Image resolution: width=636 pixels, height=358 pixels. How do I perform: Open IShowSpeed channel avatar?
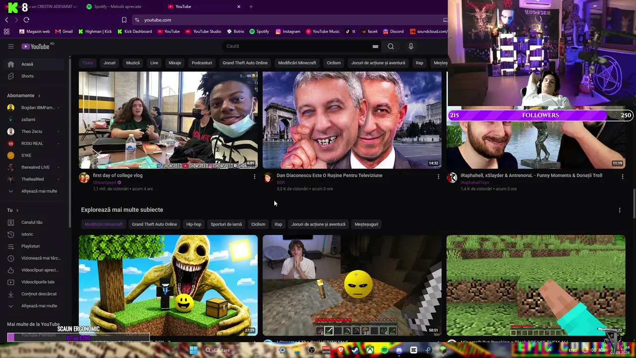(x=84, y=178)
